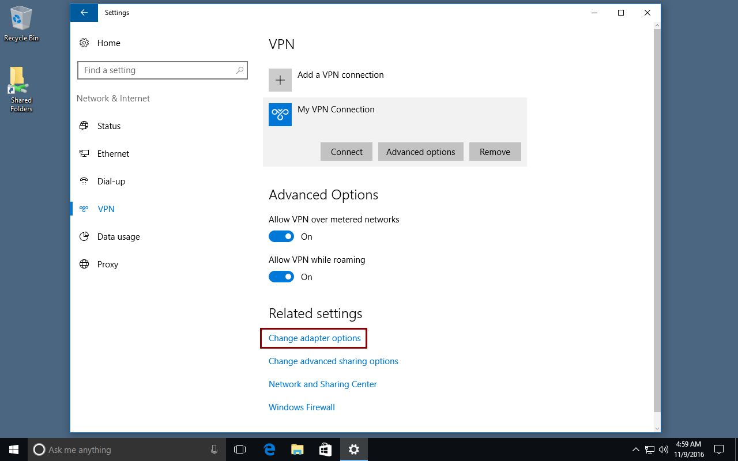Toggle Allow VPN over metered networks
Viewport: 738px width, 461px height.
click(x=281, y=236)
